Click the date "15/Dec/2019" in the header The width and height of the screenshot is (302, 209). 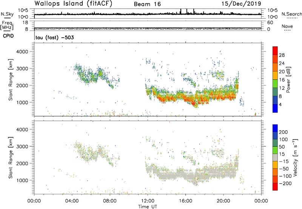241,3
